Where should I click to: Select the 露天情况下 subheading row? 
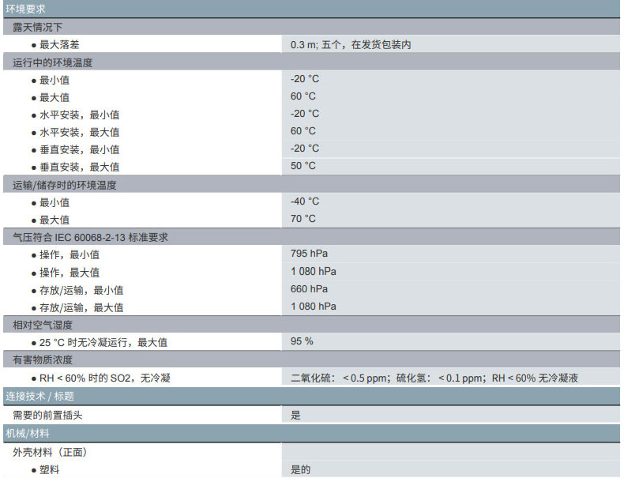coord(37,28)
